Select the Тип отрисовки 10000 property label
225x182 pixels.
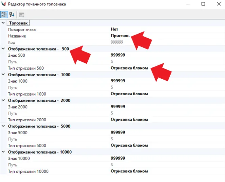coord(28,171)
